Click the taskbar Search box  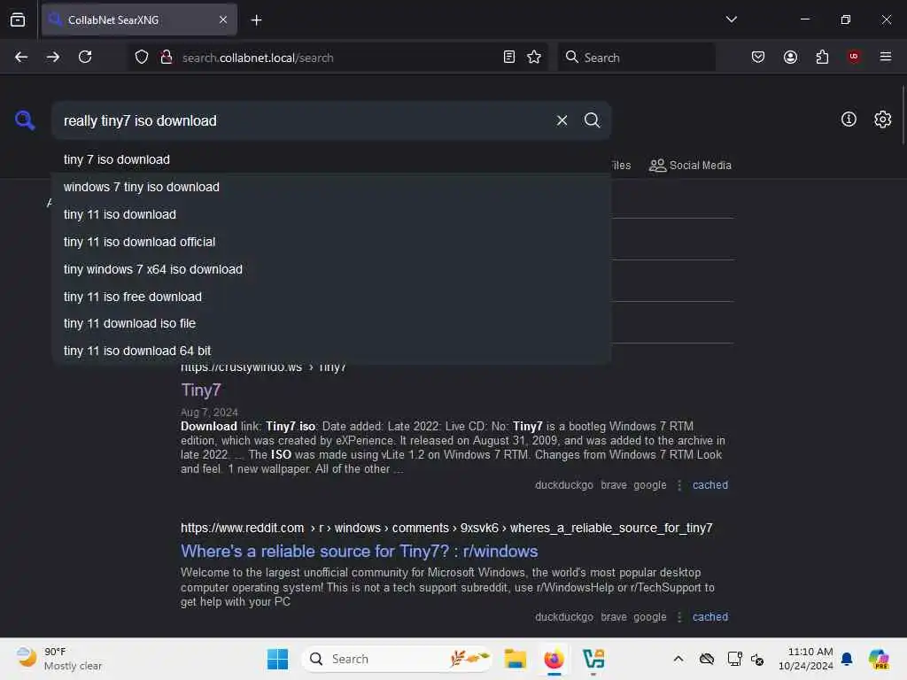pos(396,659)
